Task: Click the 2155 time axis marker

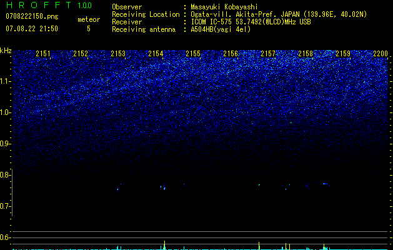Action: tap(193, 54)
